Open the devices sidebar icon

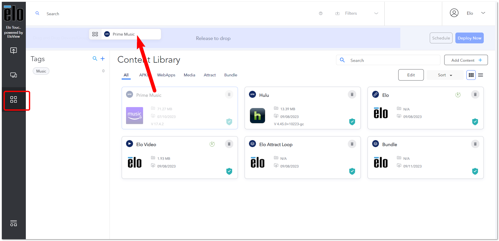pyautogui.click(x=13, y=75)
